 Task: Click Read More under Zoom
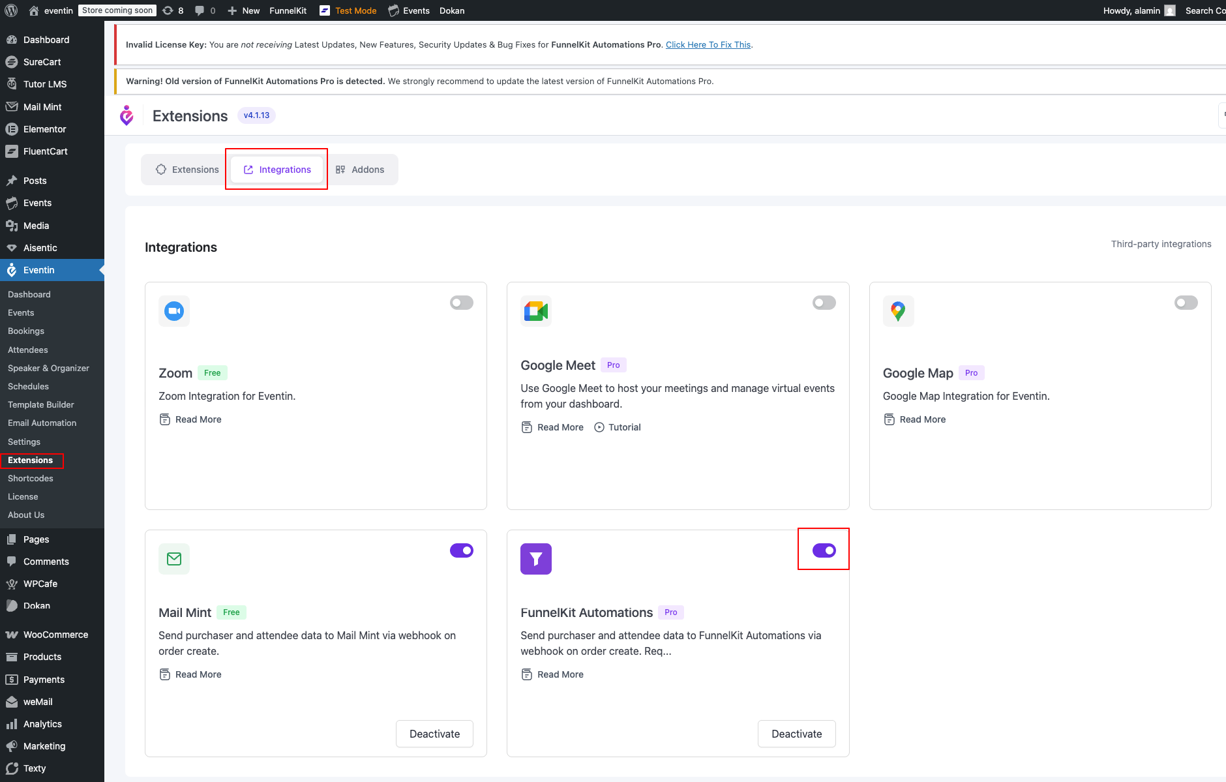coord(190,419)
